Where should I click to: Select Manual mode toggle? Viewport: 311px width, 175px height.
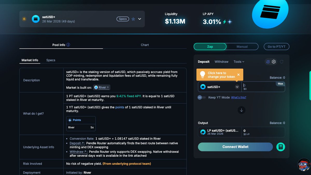tap(242, 47)
